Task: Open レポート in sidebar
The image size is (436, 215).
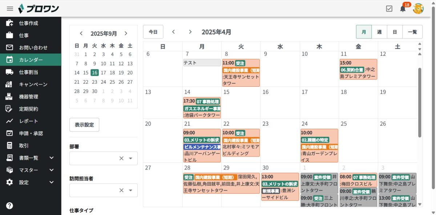Action: click(31, 121)
